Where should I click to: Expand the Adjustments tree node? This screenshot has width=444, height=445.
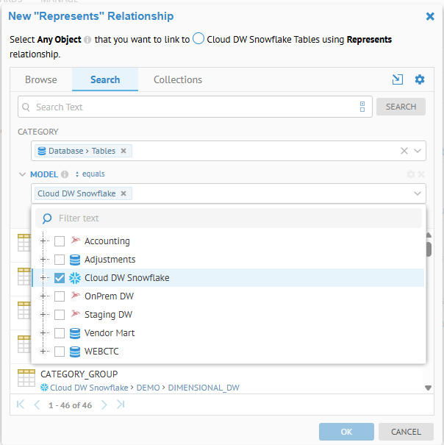point(44,260)
